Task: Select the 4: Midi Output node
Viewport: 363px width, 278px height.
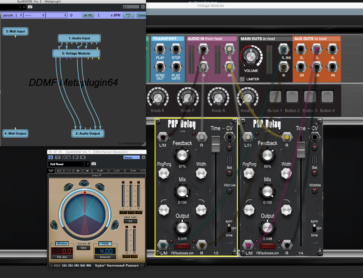Action: (x=15, y=133)
